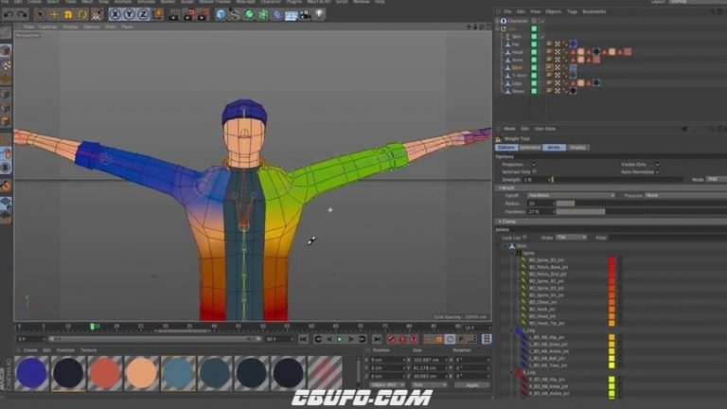Open the Order dropdown set to Flat

pos(571,238)
